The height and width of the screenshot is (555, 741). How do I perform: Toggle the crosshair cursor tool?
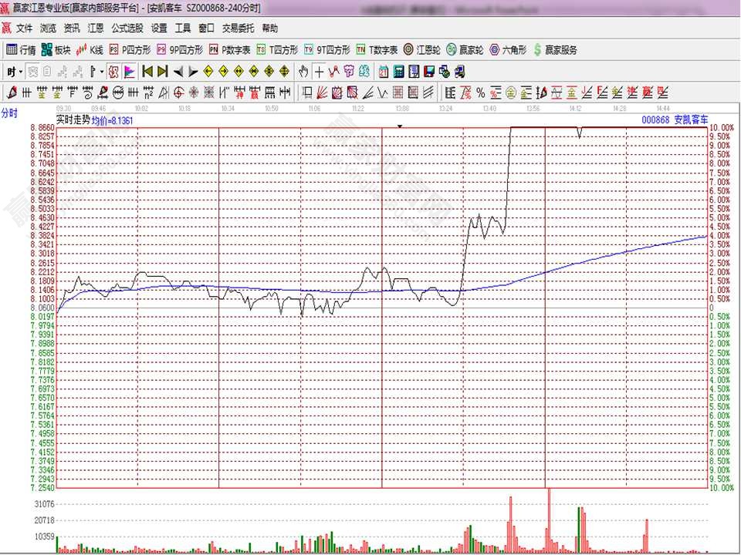pos(319,72)
